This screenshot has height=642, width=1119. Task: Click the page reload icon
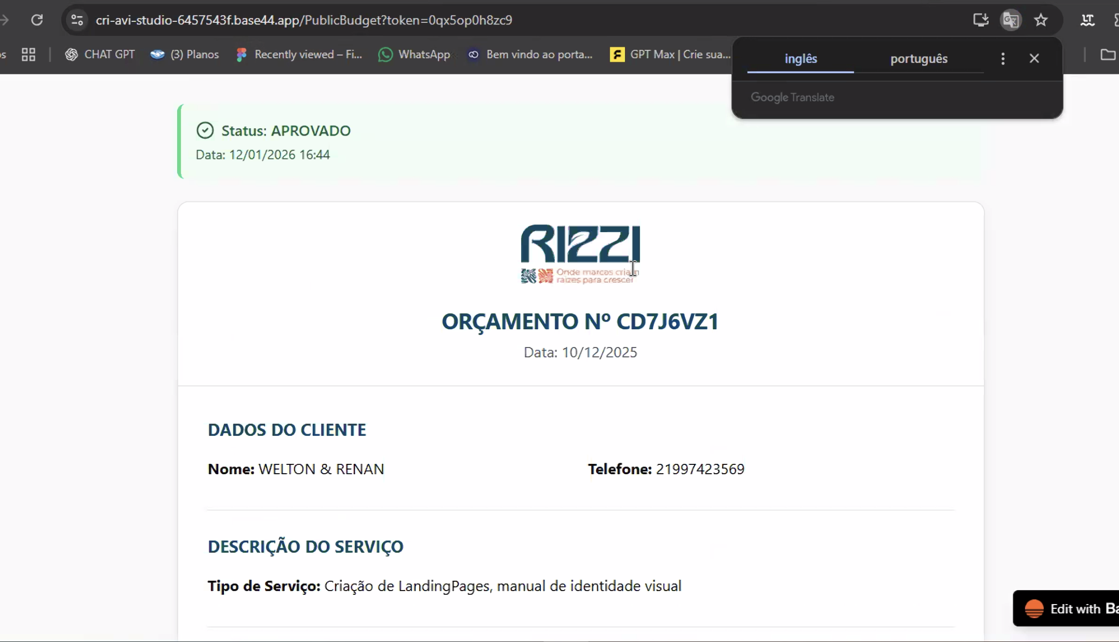(37, 20)
